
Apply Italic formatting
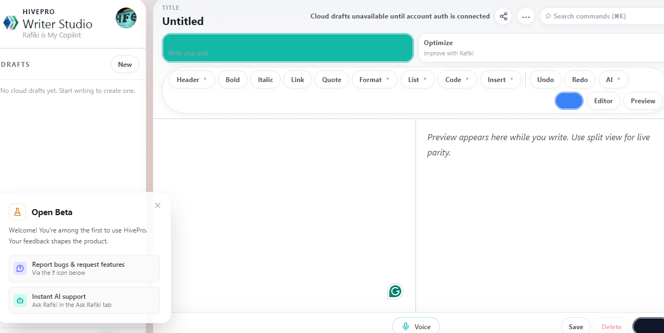point(265,79)
